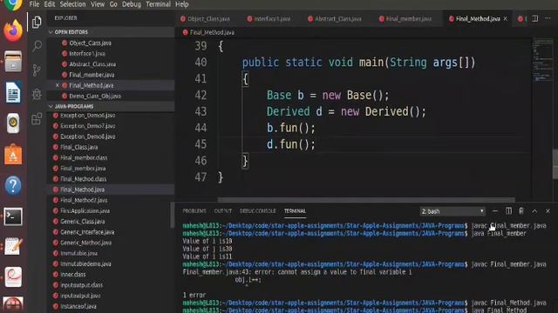Open Exception_Demo6.java in file tree
The height and width of the screenshot is (313, 558).
87,116
